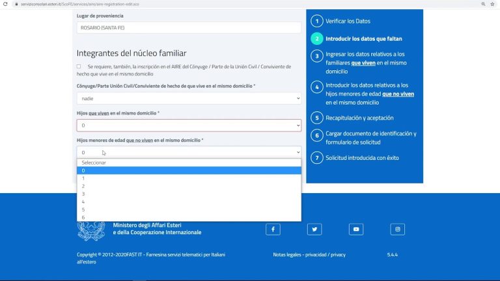Select option 3 in the dropdown list
The image size is (500, 281).
point(189,194)
